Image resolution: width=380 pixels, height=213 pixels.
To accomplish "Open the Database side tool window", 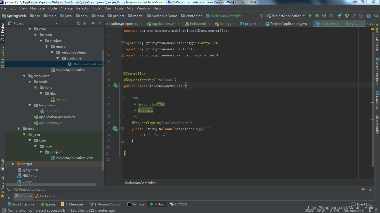I will (377, 100).
